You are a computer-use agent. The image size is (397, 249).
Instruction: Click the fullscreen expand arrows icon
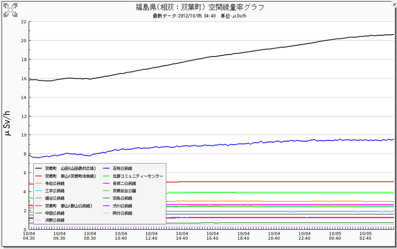pos(10,10)
